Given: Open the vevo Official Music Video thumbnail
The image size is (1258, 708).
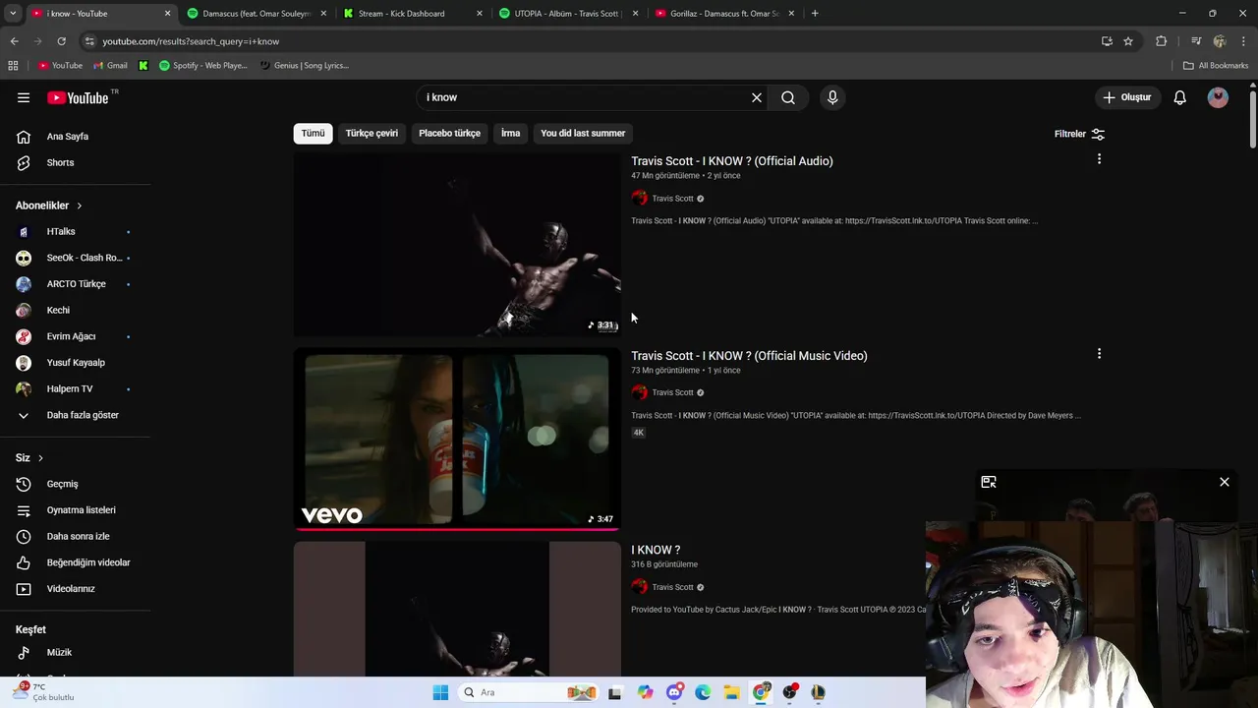Looking at the screenshot, I should pyautogui.click(x=457, y=439).
